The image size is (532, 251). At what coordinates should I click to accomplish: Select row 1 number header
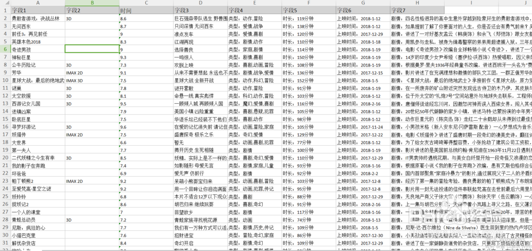5,10
